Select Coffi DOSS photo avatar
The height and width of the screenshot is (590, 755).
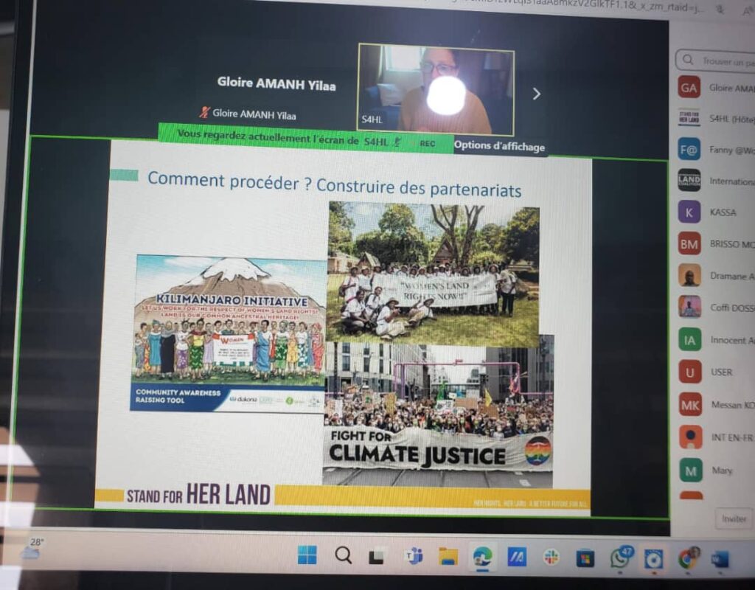pyautogui.click(x=689, y=307)
